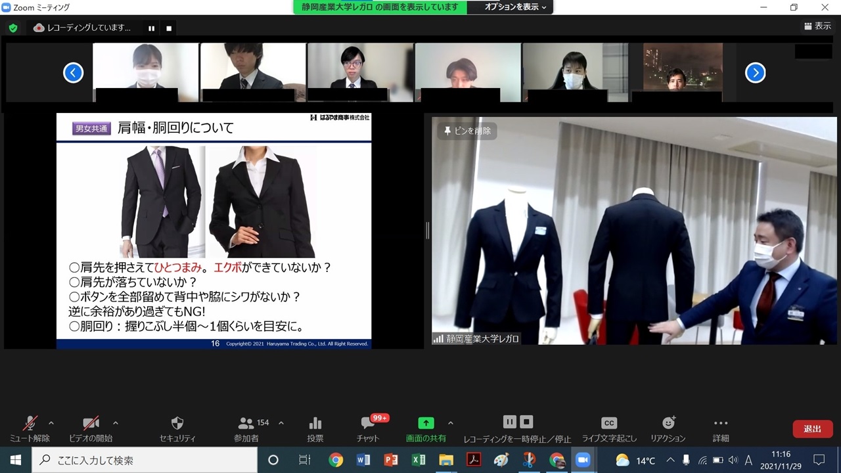Open the リアクション emoji menu

click(668, 429)
